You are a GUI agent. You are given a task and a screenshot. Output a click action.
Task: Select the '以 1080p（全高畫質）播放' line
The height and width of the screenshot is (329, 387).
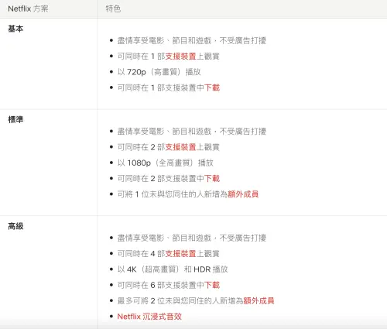(166, 163)
